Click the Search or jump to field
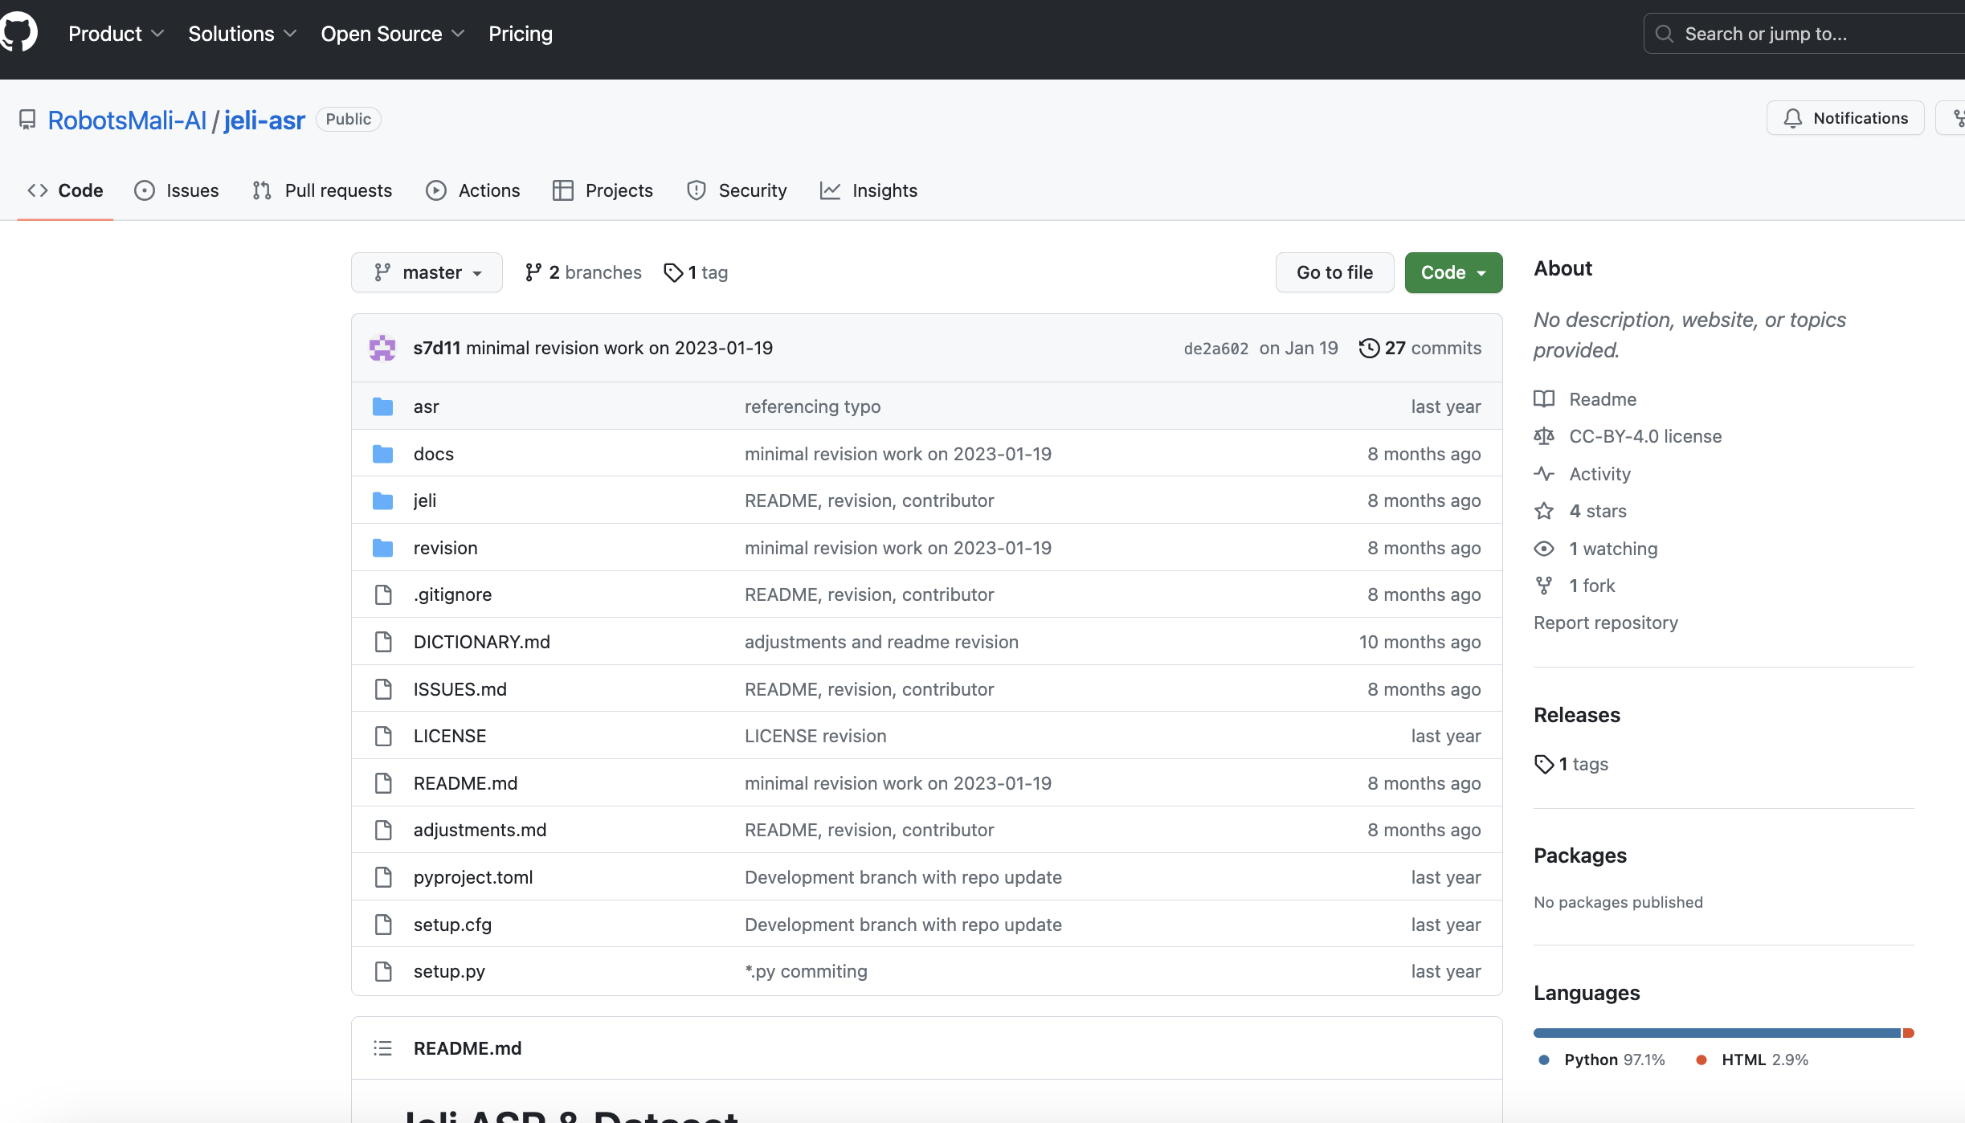Screen dimensions: 1965x1123 click(x=1800, y=34)
